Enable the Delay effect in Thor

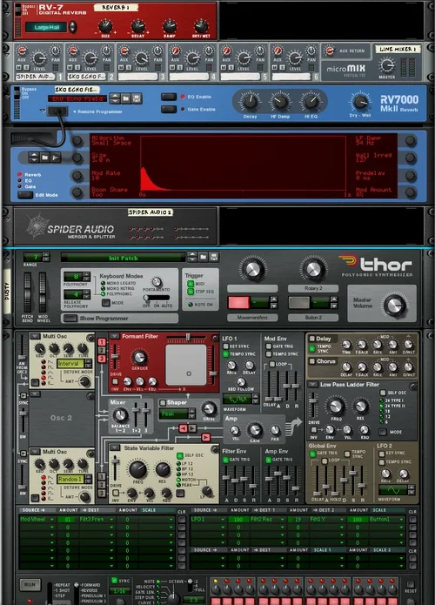(x=312, y=339)
